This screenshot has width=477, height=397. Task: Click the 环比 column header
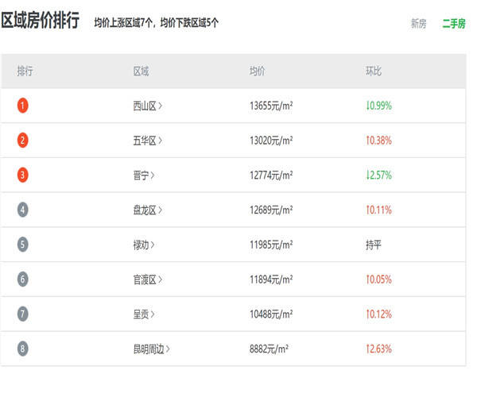coord(374,71)
